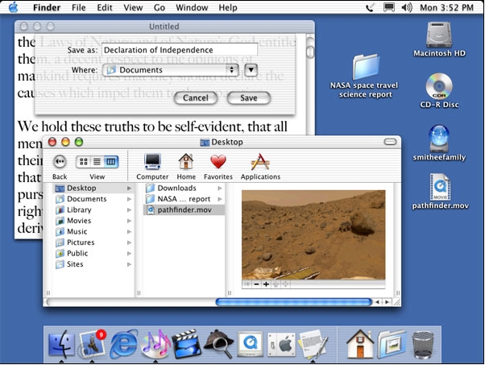The width and height of the screenshot is (485, 365).
Task: Select Macintosh HD desktop icon
Action: point(439,39)
